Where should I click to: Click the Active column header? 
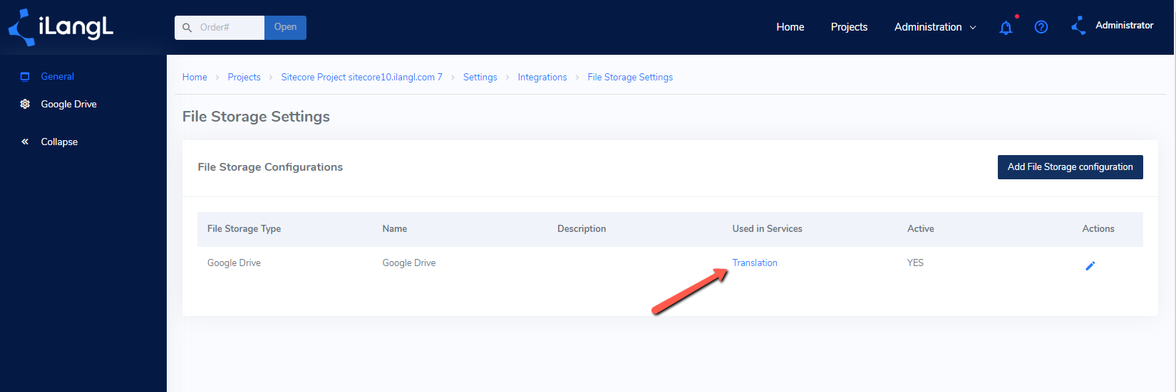(921, 229)
